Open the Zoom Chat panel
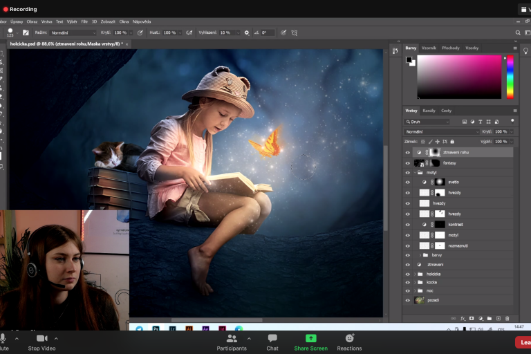This screenshot has width=531, height=354. click(x=272, y=341)
